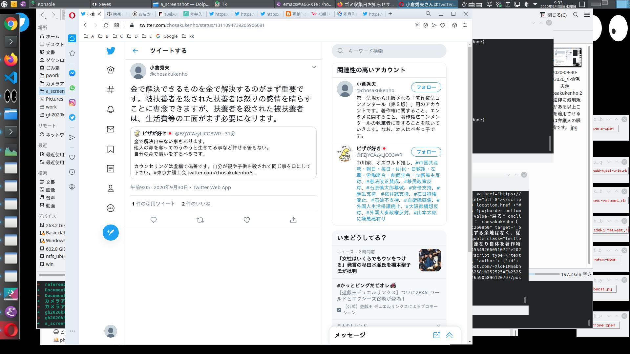
Task: Click the heart like icon under the tweet
Action: coord(247,220)
